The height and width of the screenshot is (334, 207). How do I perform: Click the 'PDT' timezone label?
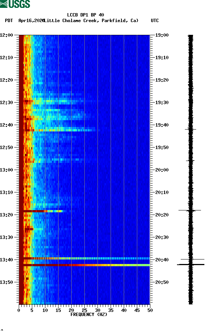(x=9, y=21)
